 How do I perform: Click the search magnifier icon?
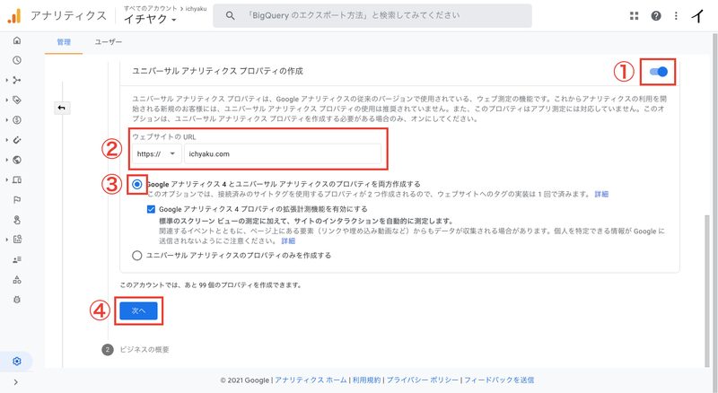coord(231,15)
